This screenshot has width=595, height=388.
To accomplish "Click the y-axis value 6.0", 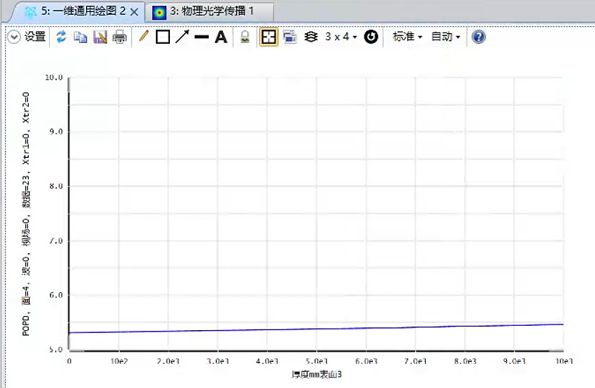I will tap(56, 295).
